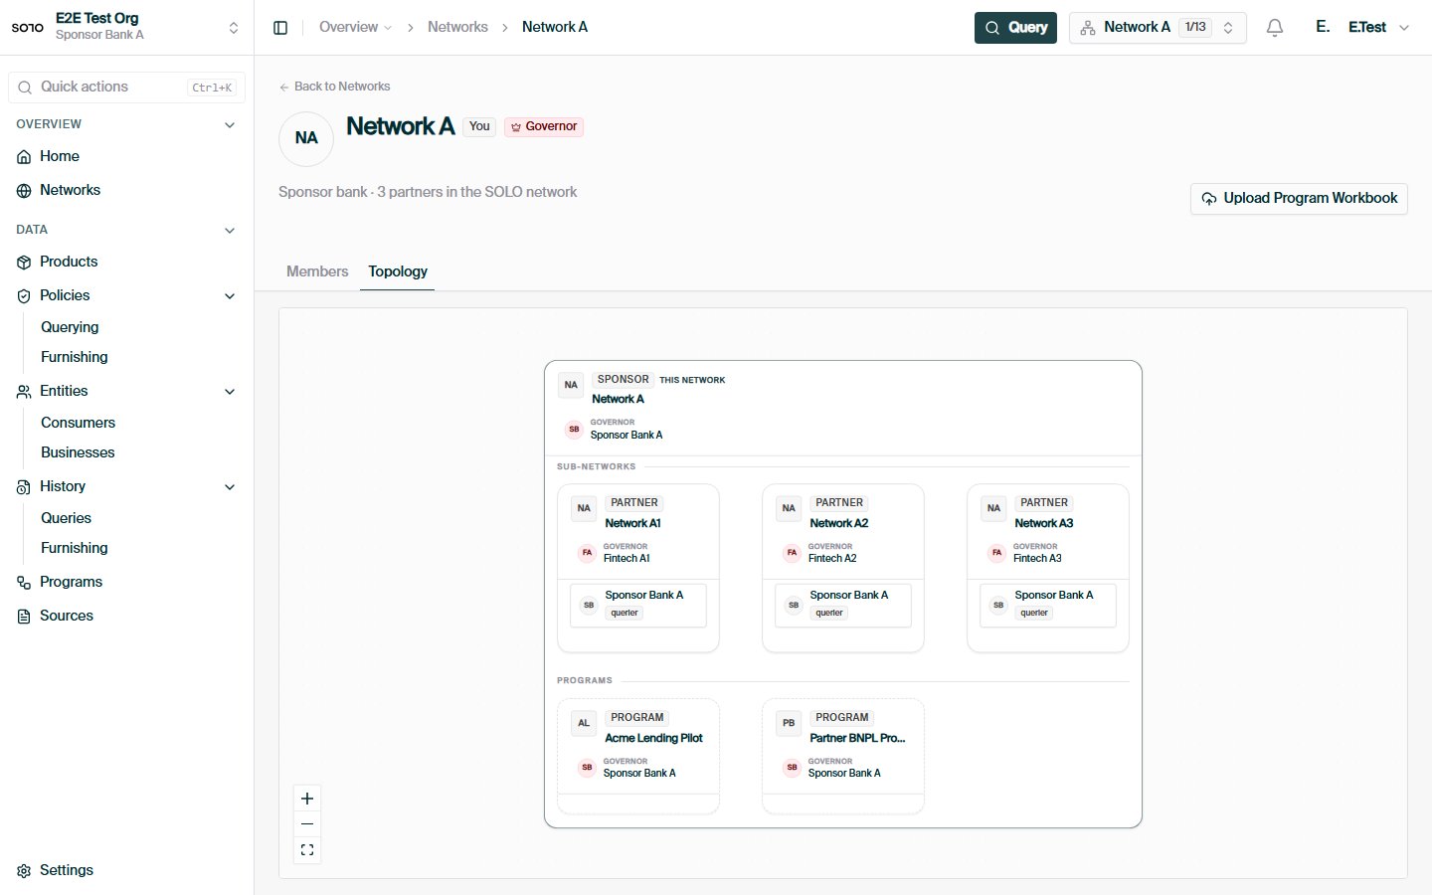
Task: Click Sponsor Bank A querier in Network A2
Action: pyautogui.click(x=843, y=605)
